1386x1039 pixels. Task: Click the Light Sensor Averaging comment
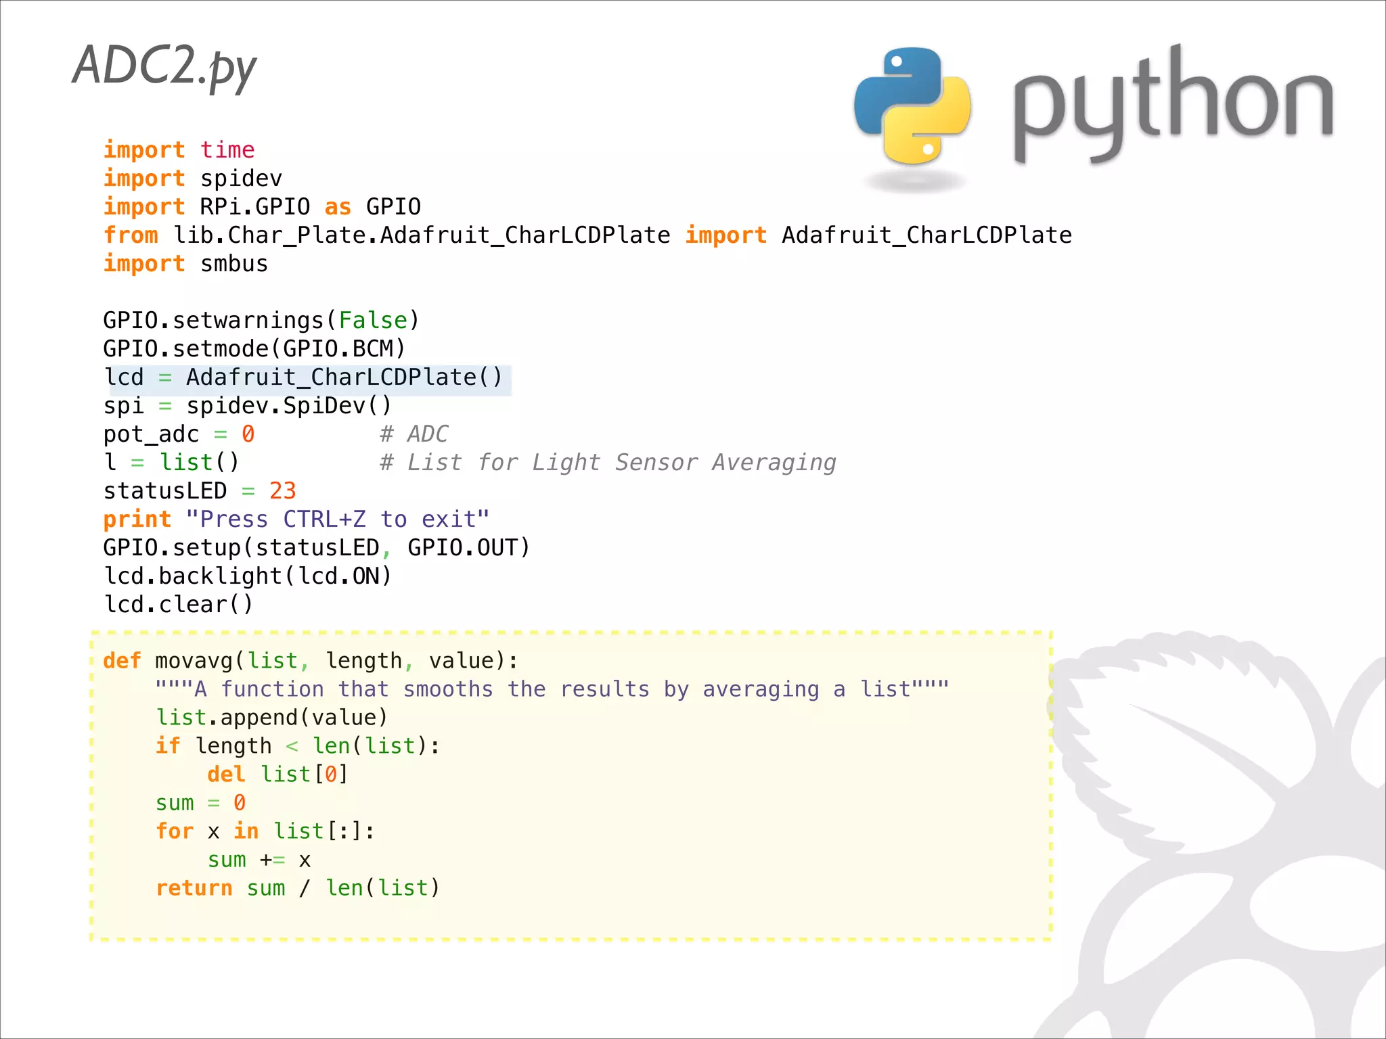pyautogui.click(x=607, y=462)
